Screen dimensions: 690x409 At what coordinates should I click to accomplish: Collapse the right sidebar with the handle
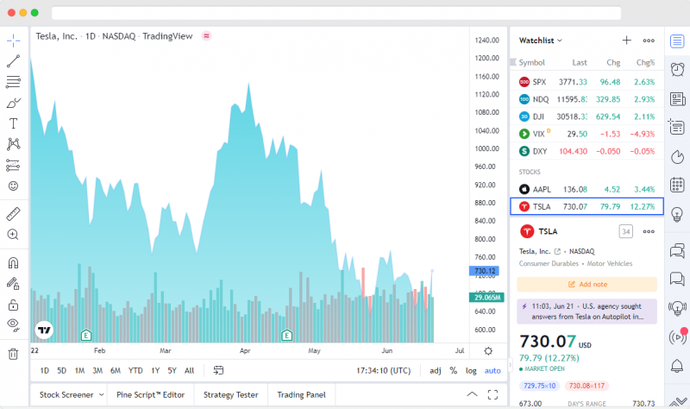coord(510,364)
